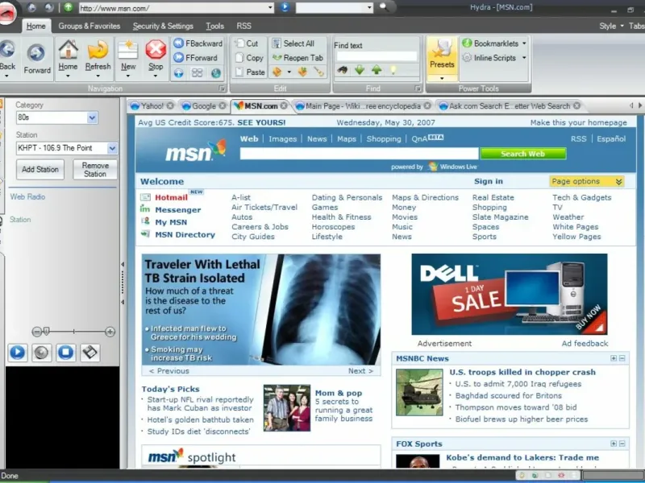Screen dimensions: 645x483
Task: Find previous with green up arrow
Action: pyautogui.click(x=377, y=70)
